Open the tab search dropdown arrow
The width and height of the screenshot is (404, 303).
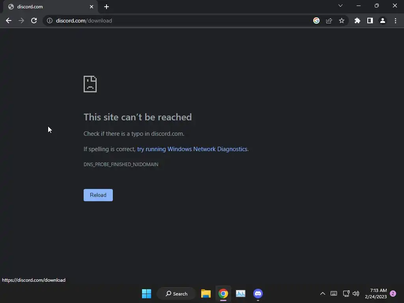[x=340, y=6]
